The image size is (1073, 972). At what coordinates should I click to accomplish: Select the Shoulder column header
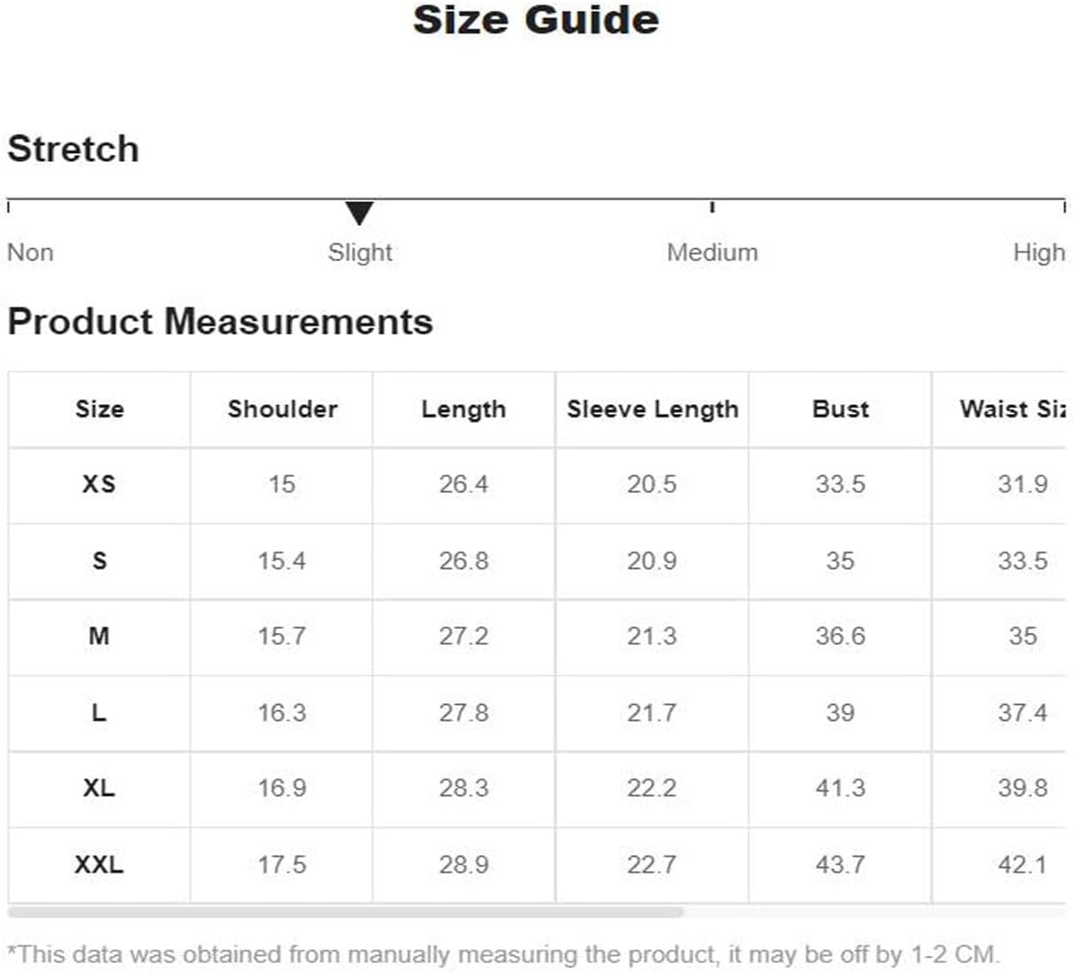pyautogui.click(x=282, y=409)
